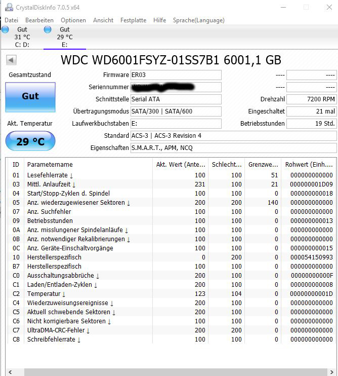Open the Festplatte menu
The height and width of the screenshot is (376, 338).
134,20
